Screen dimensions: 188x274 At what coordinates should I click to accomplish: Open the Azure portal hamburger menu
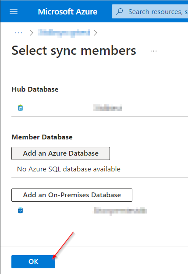pyautogui.click(x=14, y=12)
